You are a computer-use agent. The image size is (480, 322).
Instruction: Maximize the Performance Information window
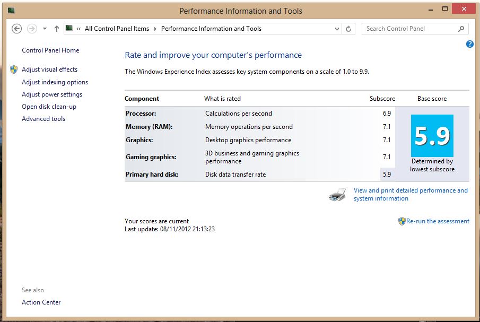tap(445, 9)
